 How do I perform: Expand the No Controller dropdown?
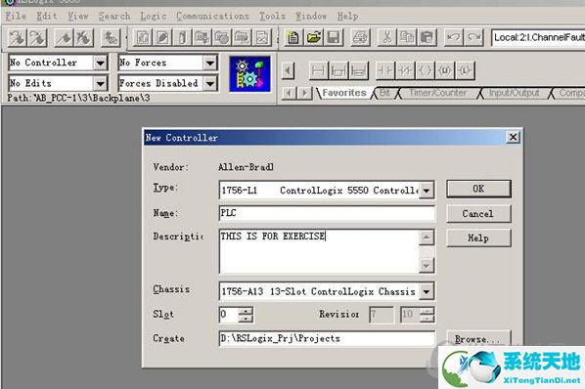click(x=100, y=63)
